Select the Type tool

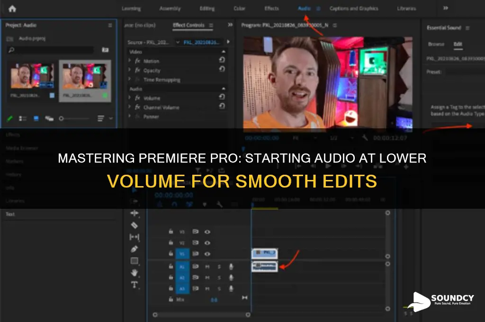(134, 285)
